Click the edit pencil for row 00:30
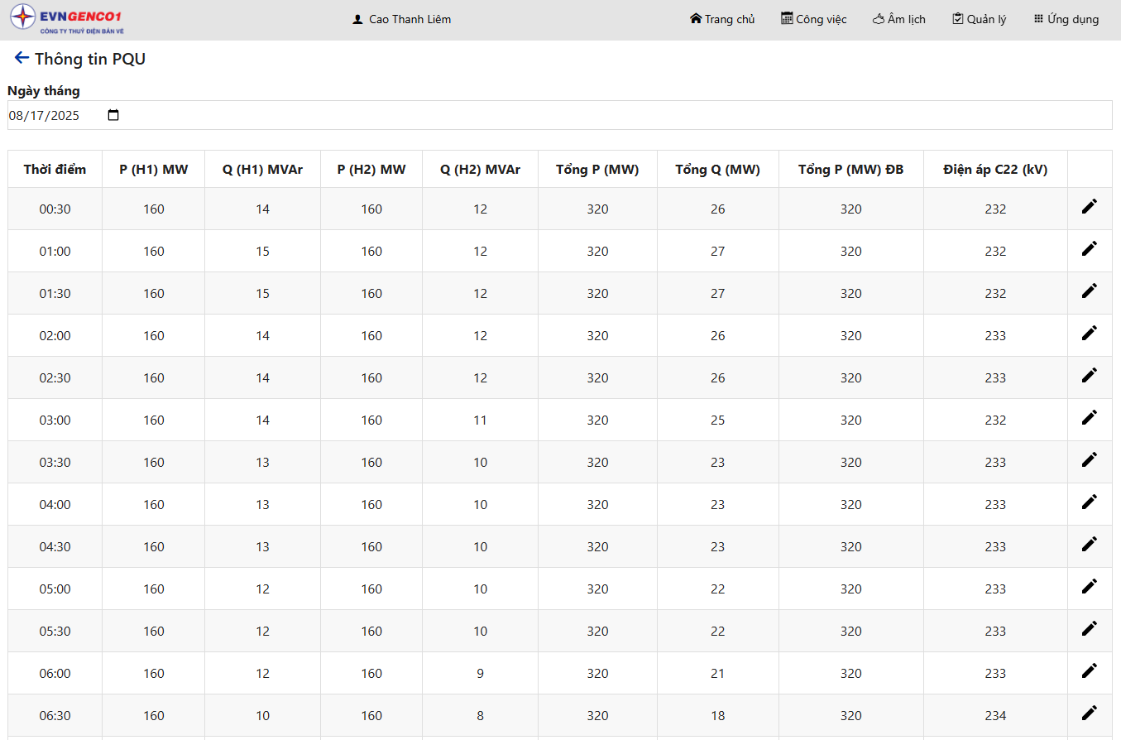The width and height of the screenshot is (1121, 740). coord(1090,207)
